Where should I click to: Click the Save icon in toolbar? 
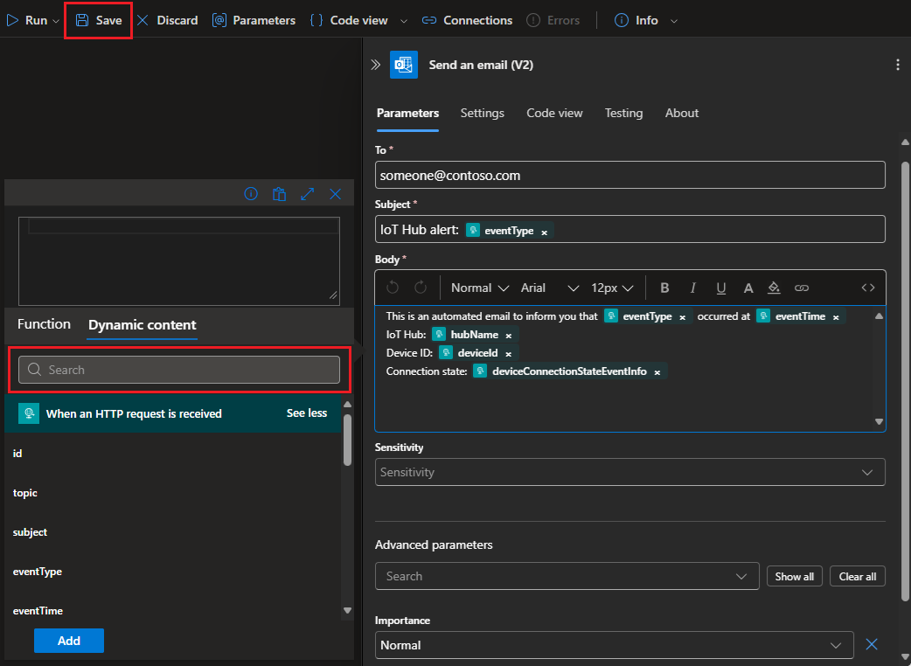click(x=82, y=20)
